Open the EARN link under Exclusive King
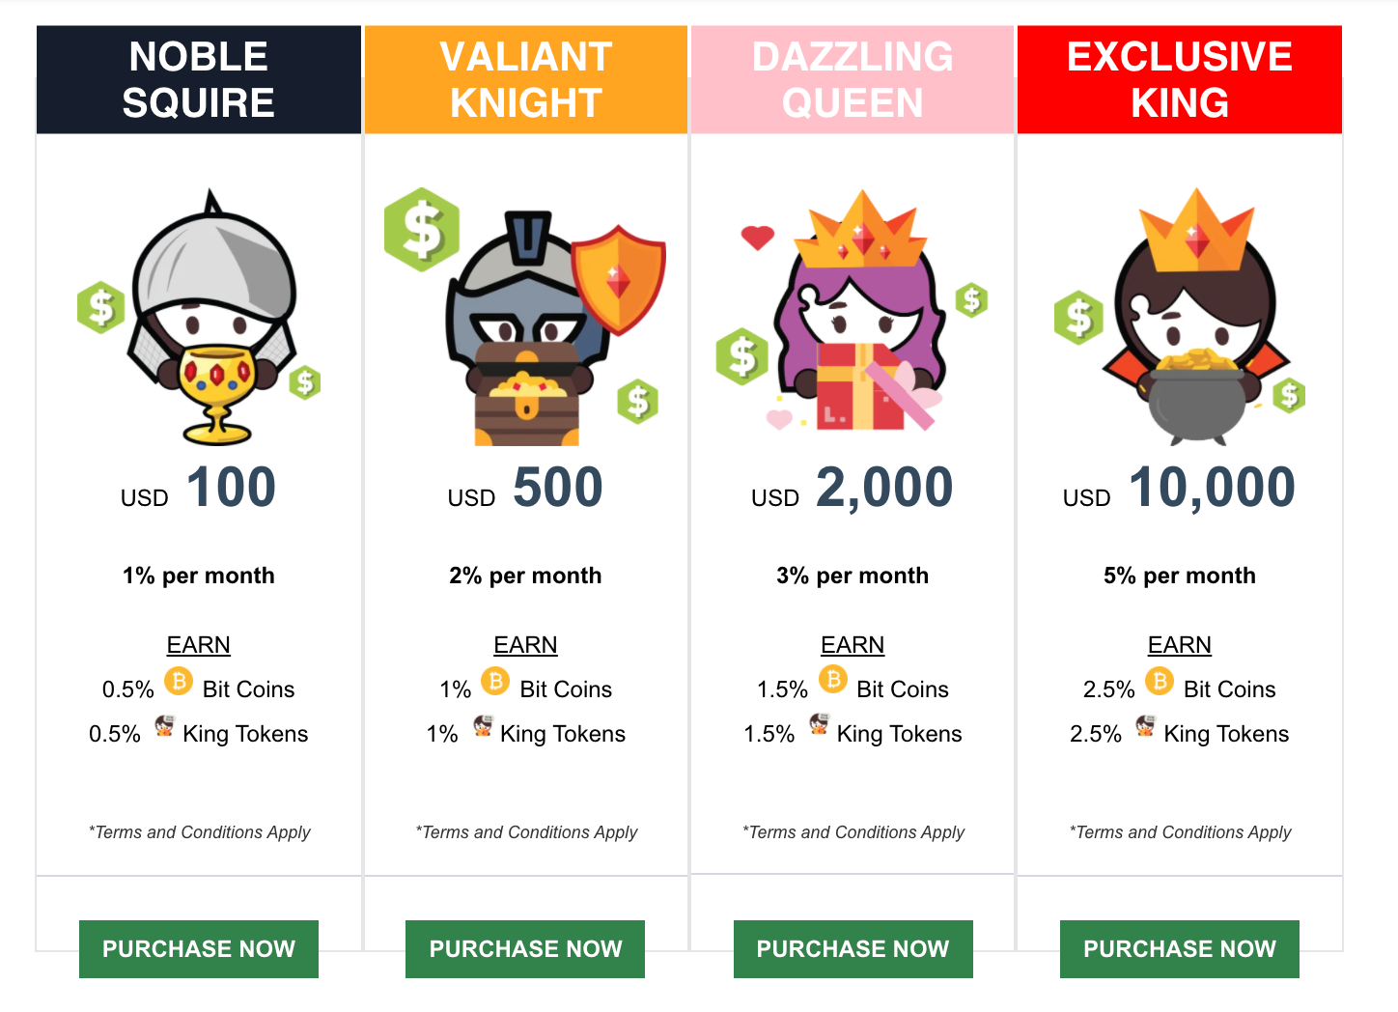This screenshot has height=1012, width=1398. click(1180, 645)
